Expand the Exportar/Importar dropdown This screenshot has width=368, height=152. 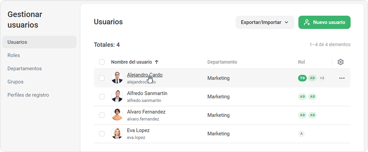pyautogui.click(x=265, y=22)
